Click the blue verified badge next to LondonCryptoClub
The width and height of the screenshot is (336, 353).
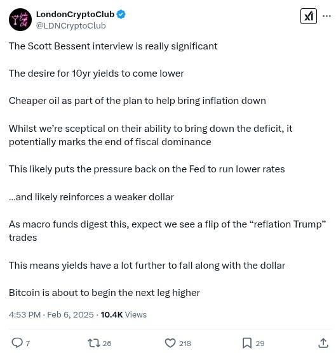point(121,15)
